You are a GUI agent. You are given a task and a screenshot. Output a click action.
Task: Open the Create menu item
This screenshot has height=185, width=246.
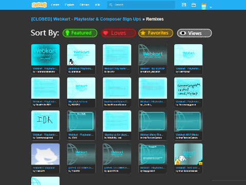tap(55, 5)
